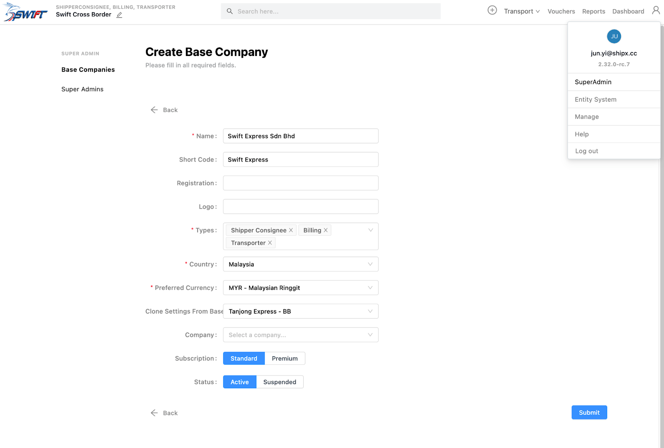Remove the Shipper Consignee type tag

pyautogui.click(x=291, y=230)
